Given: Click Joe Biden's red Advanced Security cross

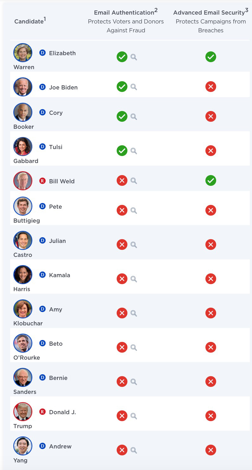Looking at the screenshot, I should click(x=211, y=87).
